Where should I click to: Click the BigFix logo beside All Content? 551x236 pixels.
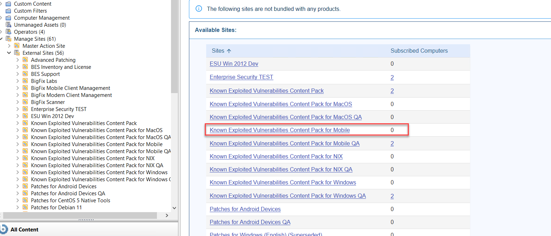(x=4, y=229)
